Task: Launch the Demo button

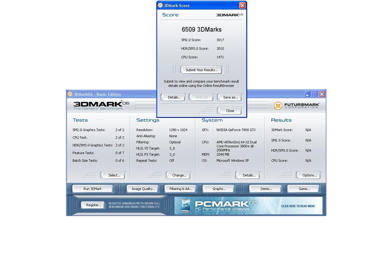Action: point(266,189)
